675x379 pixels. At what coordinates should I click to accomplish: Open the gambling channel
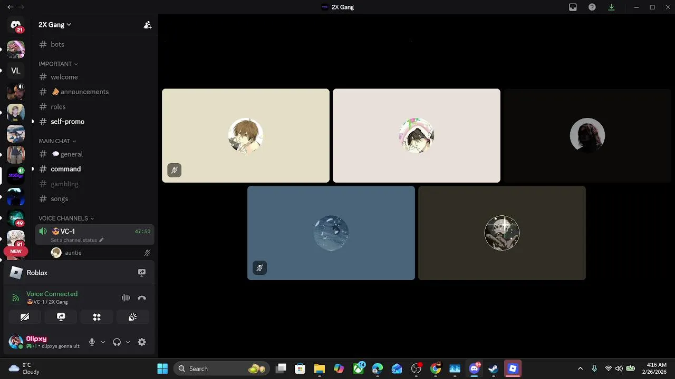95,184
